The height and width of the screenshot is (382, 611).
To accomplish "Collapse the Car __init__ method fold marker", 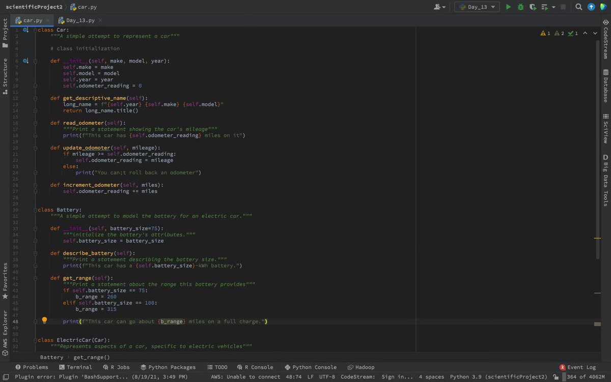I will pos(36,61).
